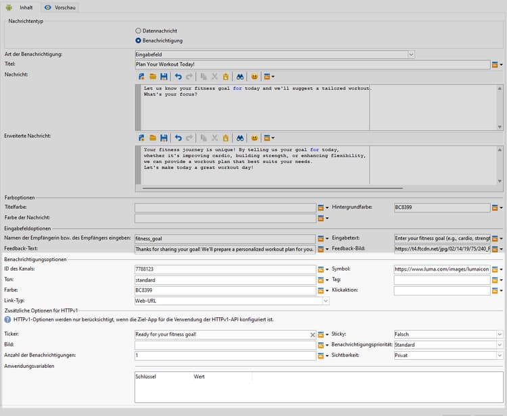The width and height of the screenshot is (507, 416).
Task: Click the save icon in Nachricht toolbar
Action: [x=164, y=77]
